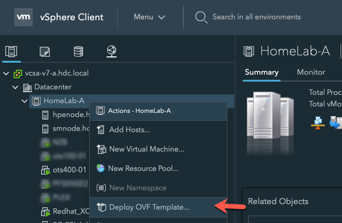Image resolution: width=342 pixels, height=223 pixels.
Task: Click the DRS balance scale icon
Action: click(318, 123)
